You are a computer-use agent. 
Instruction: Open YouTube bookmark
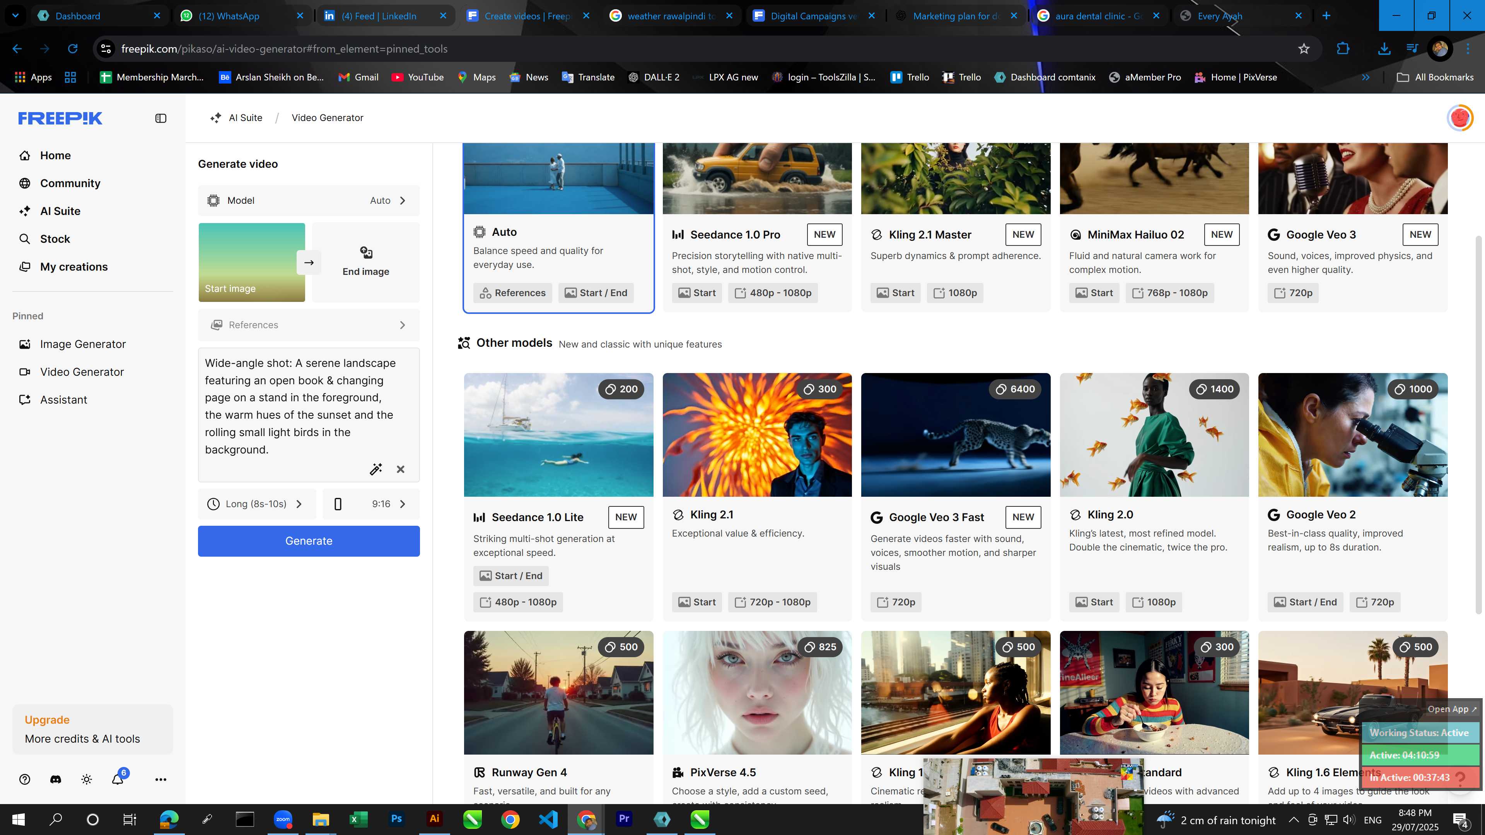417,77
